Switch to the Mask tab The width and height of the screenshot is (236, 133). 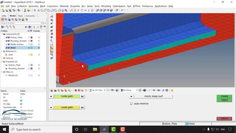(21, 16)
